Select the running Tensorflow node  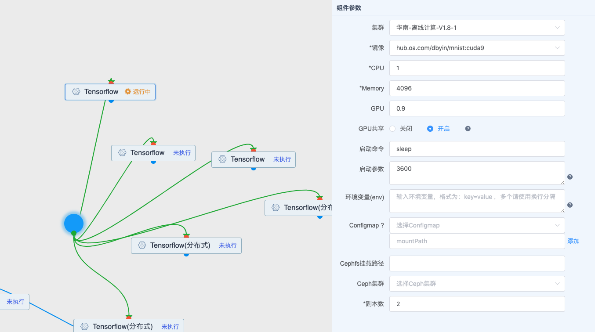click(x=110, y=92)
